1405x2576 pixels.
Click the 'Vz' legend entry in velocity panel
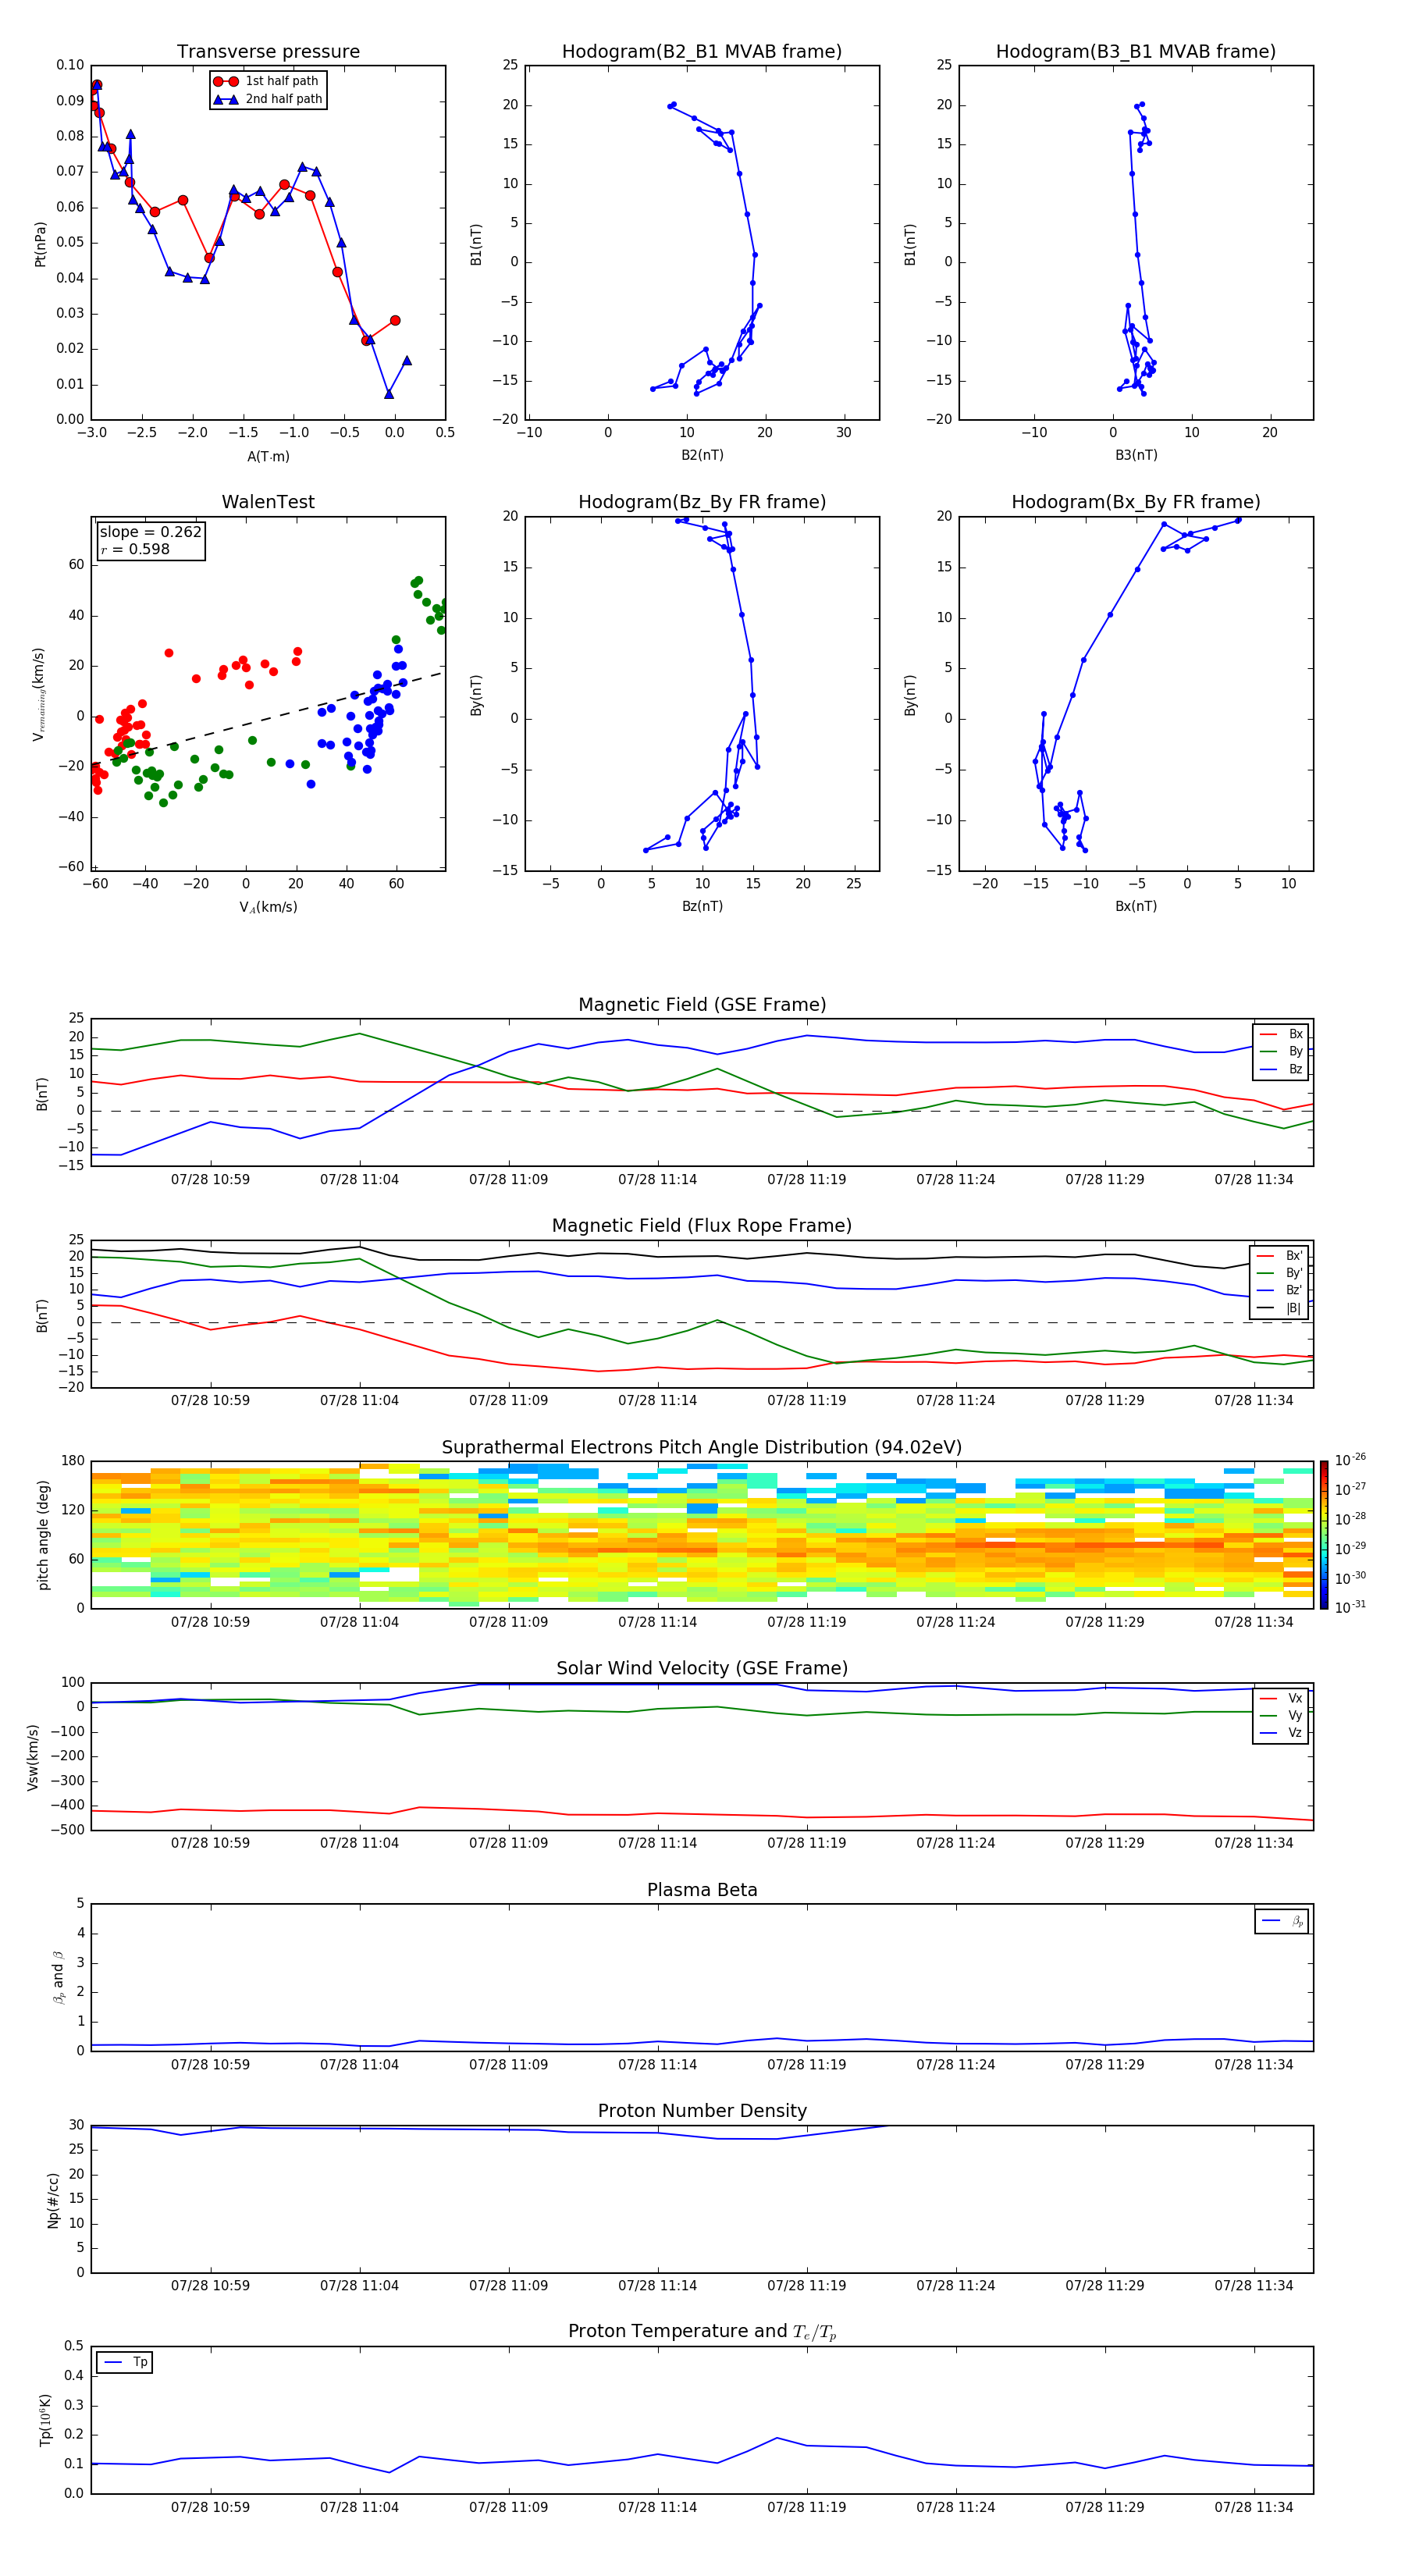point(1281,1733)
